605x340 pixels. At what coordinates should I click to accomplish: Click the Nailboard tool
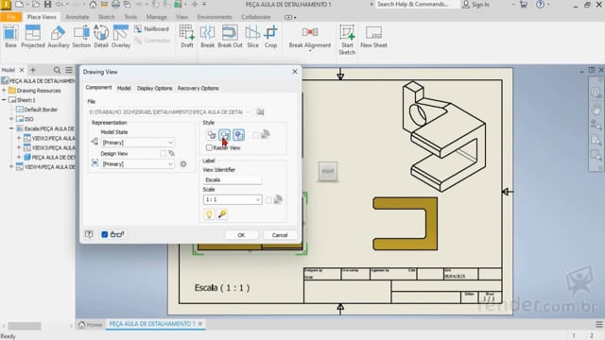click(151, 29)
